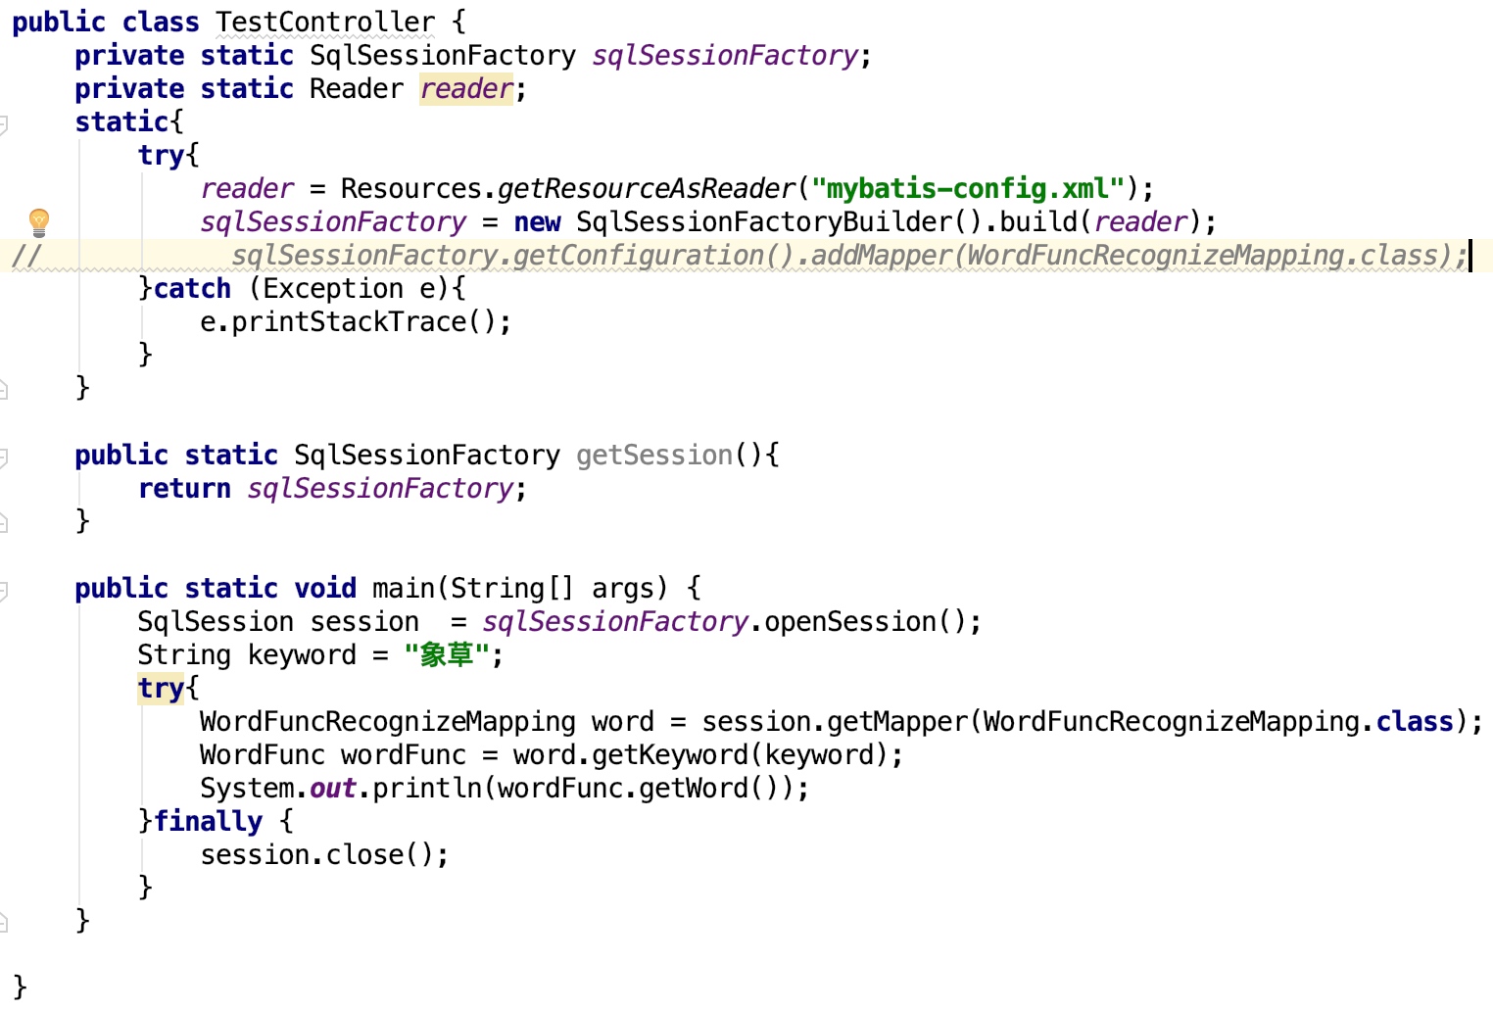Click the TestController class name

point(324,22)
